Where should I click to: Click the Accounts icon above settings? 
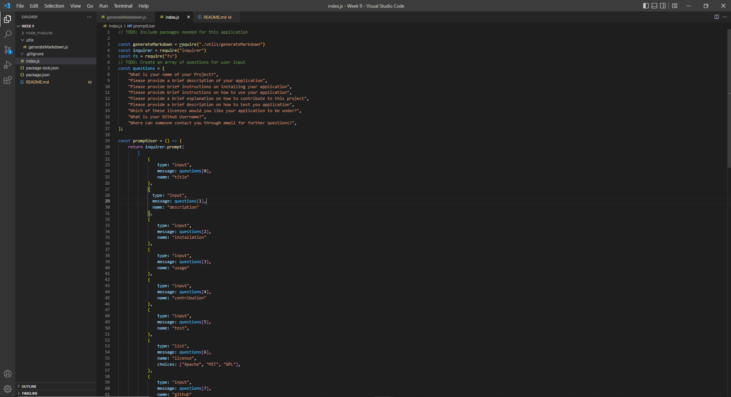tap(8, 374)
